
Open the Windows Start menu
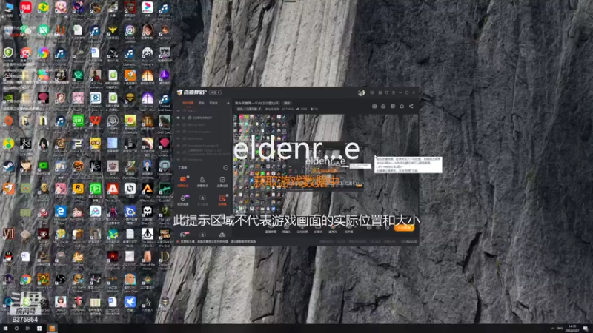coord(5,329)
